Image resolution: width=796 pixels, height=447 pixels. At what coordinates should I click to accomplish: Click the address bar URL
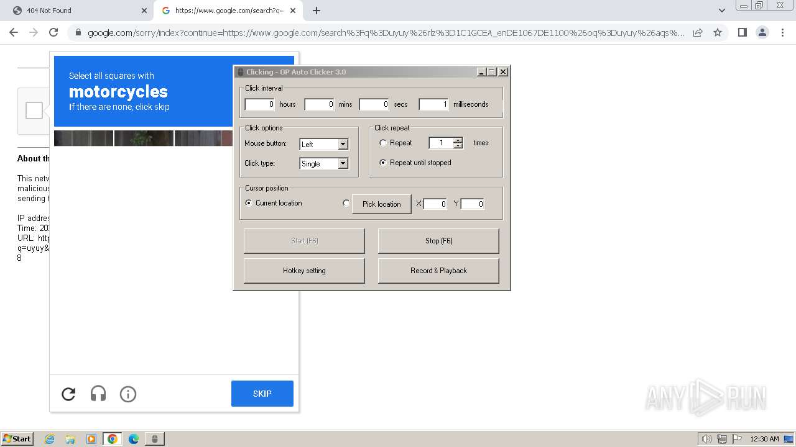tap(386, 33)
